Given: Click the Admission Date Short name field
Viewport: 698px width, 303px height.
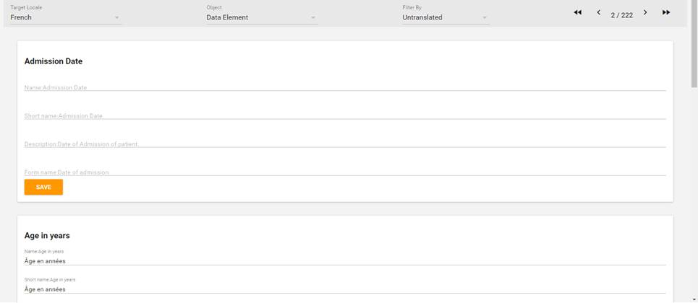Looking at the screenshot, I should [x=344, y=115].
